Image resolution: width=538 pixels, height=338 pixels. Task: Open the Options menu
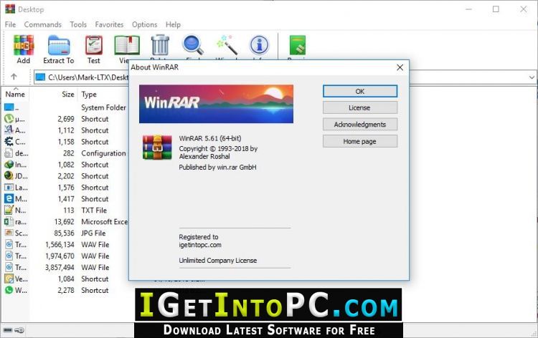(144, 24)
